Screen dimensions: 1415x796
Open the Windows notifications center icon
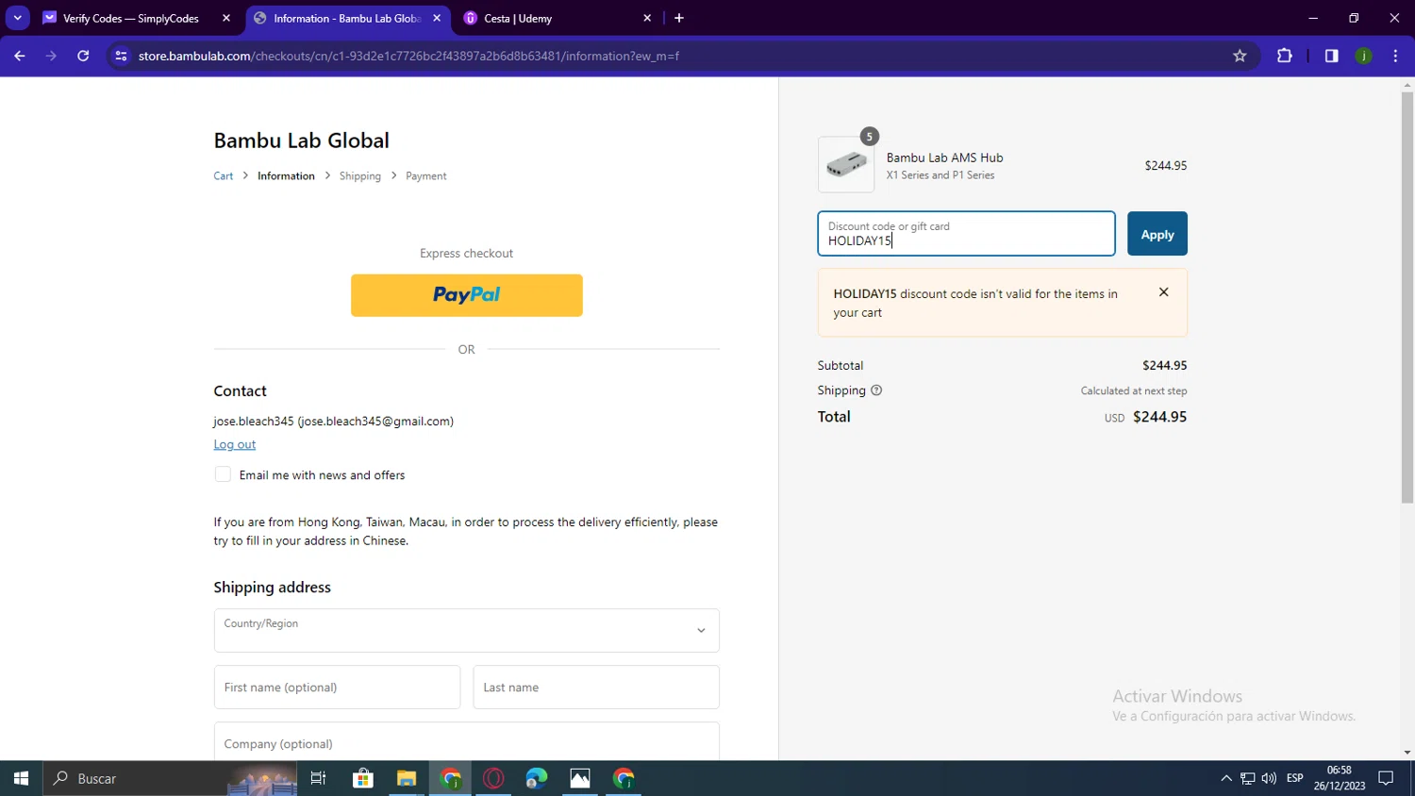(1386, 778)
